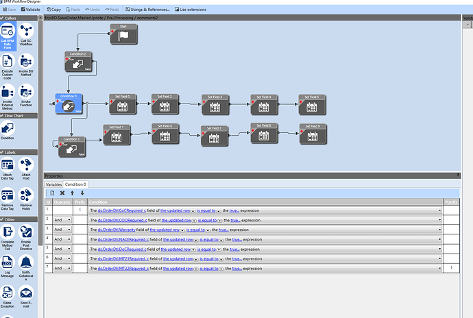Switch to the Condition 0 tab
Viewport: 473px width, 318px height.
tap(75, 184)
